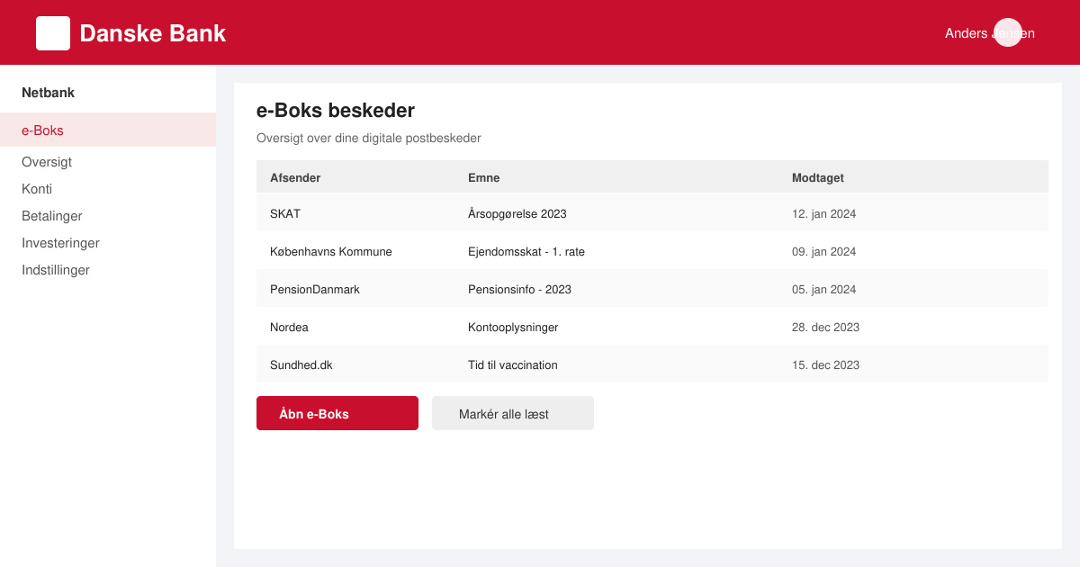Screen dimensions: 1080x567
Task: Open the Ejendomsskat - 1. rate message
Action: pyautogui.click(x=526, y=251)
